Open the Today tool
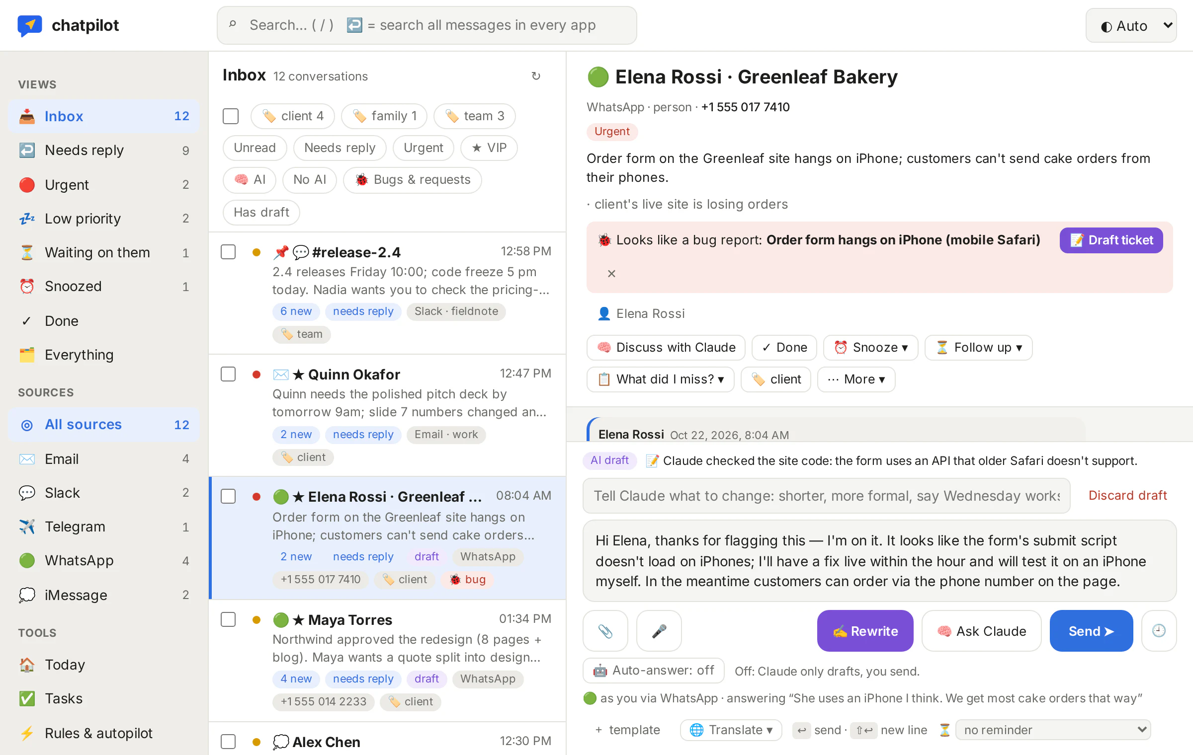Image resolution: width=1193 pixels, height=755 pixels. (103, 665)
